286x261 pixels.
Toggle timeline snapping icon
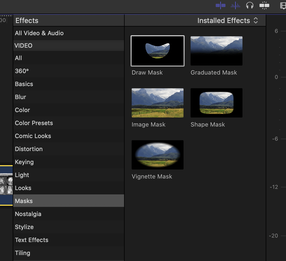(221, 5)
